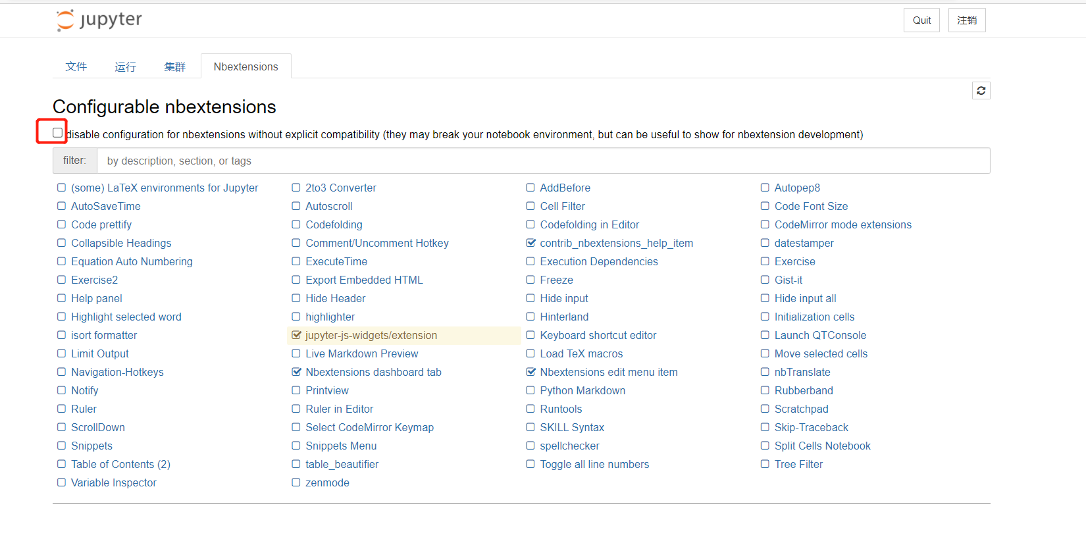This screenshot has height=545, width=1086.
Task: Open the CodeMirror mode extensions link
Action: (843, 224)
